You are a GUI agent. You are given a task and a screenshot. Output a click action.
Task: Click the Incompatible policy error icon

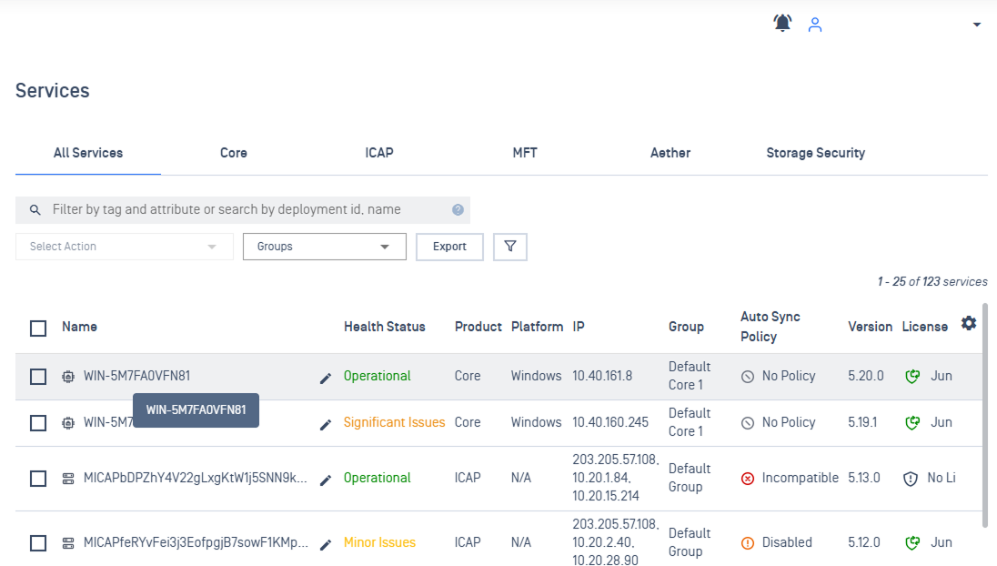click(748, 479)
